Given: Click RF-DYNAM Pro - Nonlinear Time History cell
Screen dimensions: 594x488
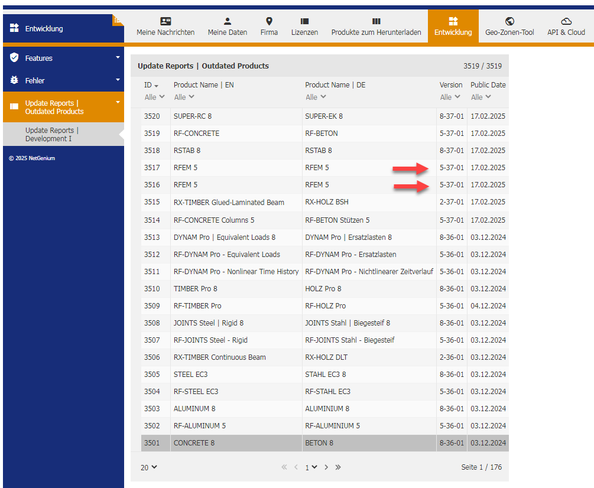Looking at the screenshot, I should [x=236, y=271].
